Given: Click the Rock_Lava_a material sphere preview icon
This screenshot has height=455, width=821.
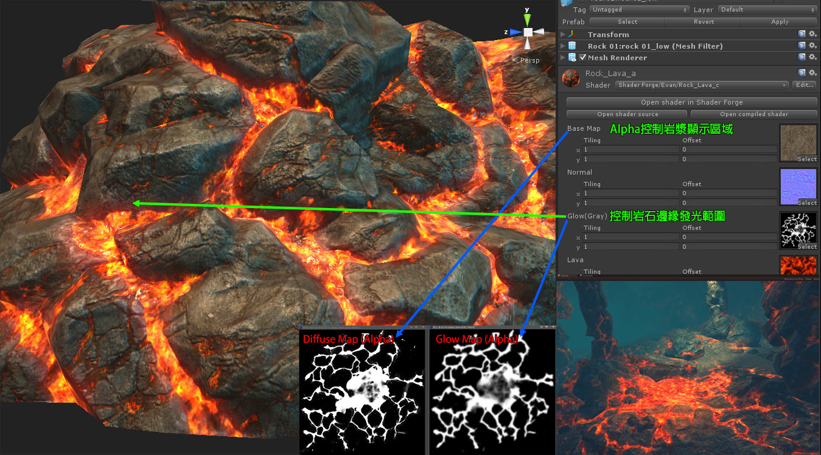Looking at the screenshot, I should point(570,78).
